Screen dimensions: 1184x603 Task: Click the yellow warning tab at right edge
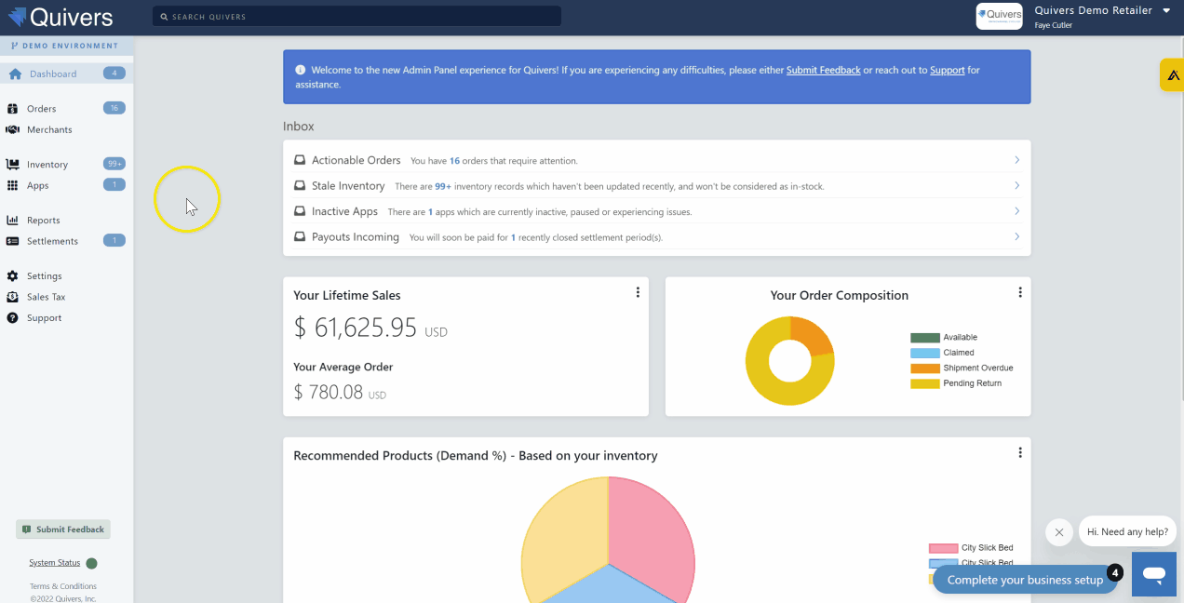1172,75
